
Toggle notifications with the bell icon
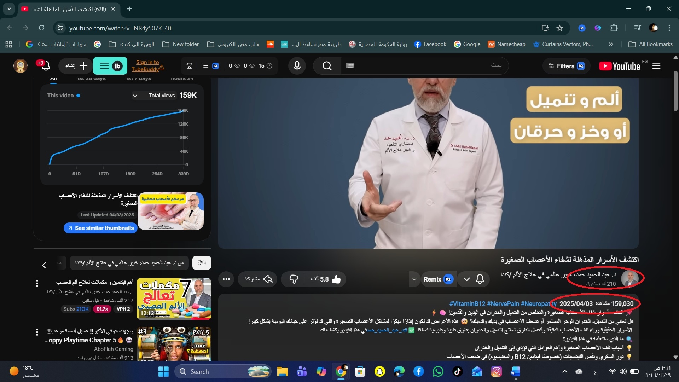pos(480,279)
